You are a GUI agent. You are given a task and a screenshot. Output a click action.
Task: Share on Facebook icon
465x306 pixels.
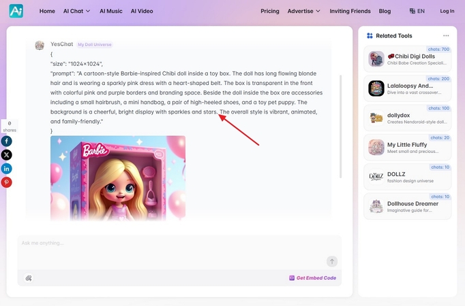(7, 141)
